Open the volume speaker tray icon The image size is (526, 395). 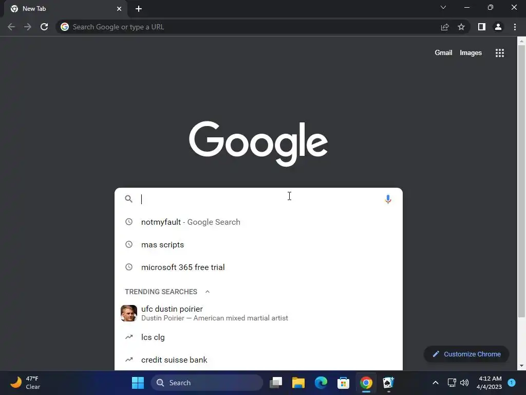tap(464, 383)
